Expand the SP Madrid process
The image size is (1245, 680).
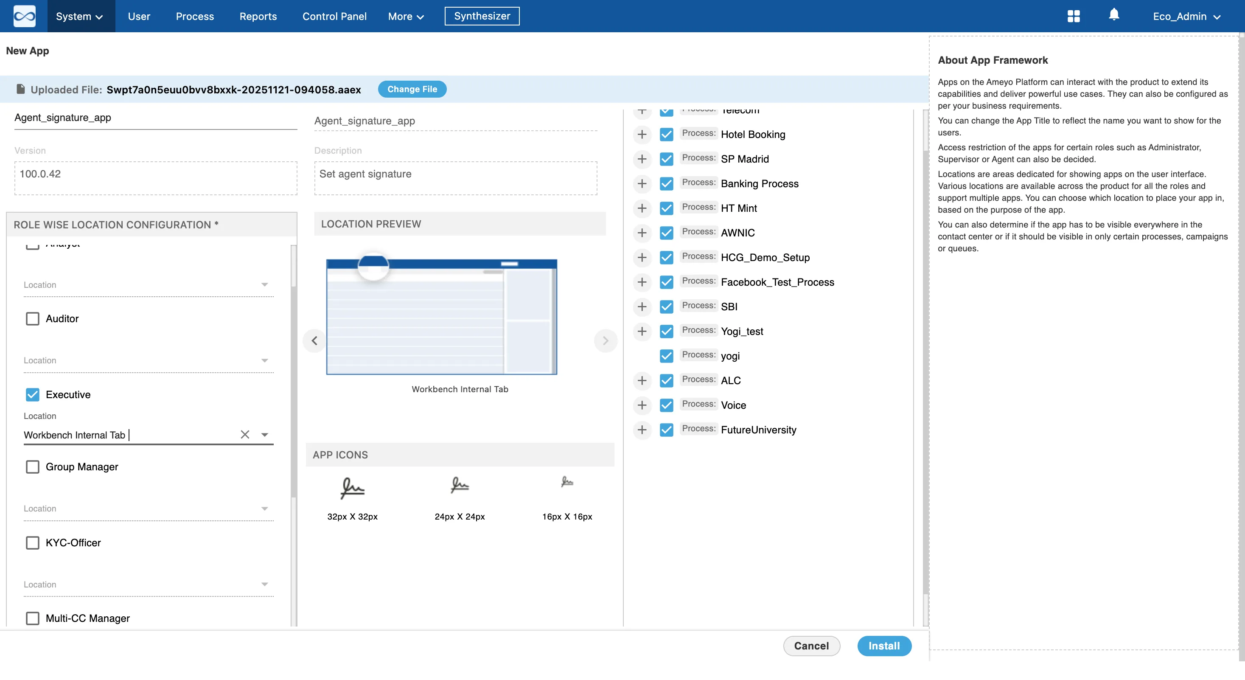[x=642, y=159]
